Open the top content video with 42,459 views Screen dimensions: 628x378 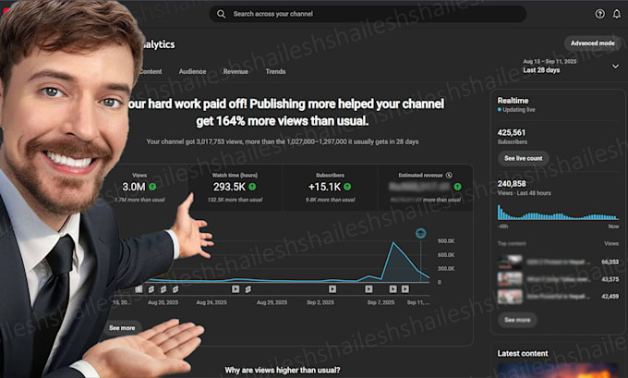[x=558, y=297]
